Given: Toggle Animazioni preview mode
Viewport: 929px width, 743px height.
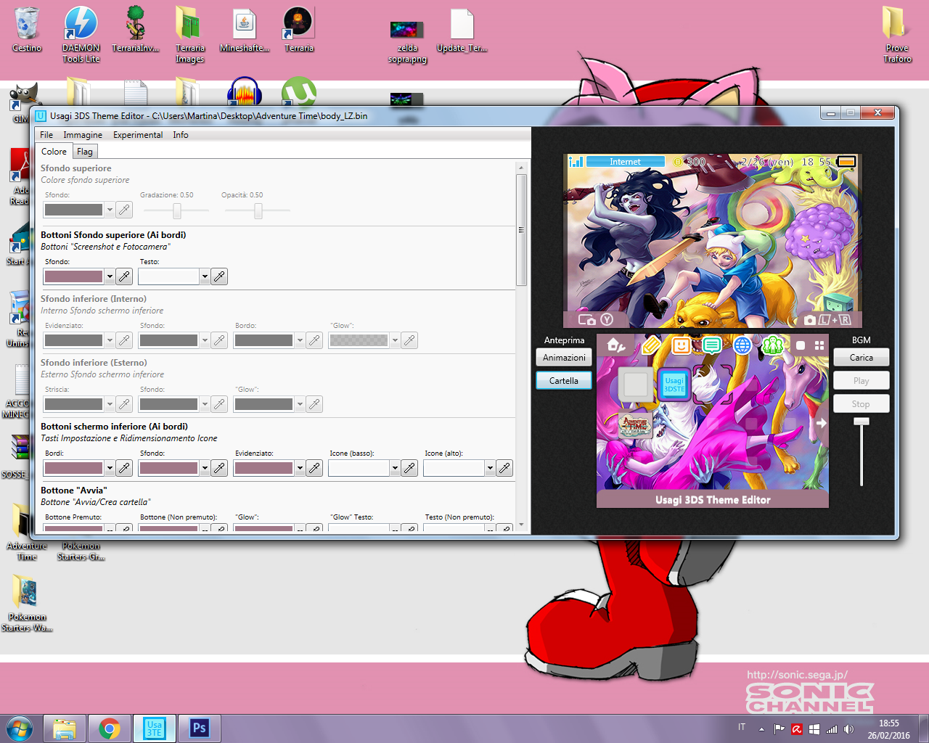Looking at the screenshot, I should (564, 357).
